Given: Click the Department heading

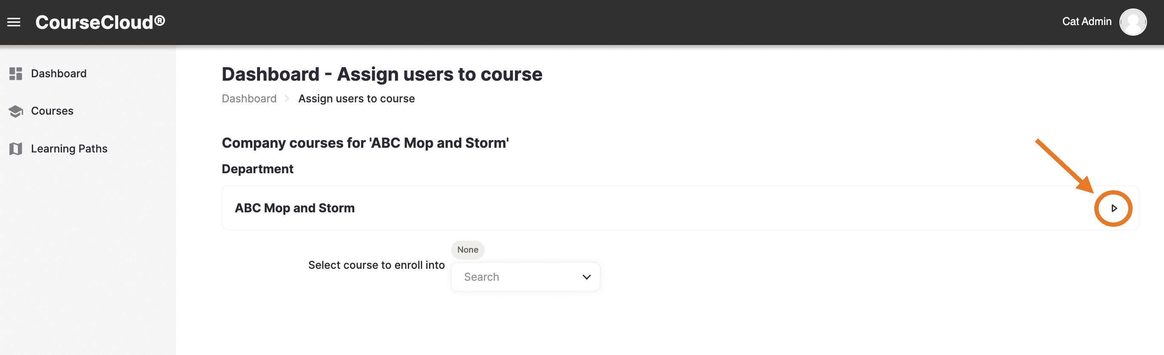Looking at the screenshot, I should click(257, 169).
